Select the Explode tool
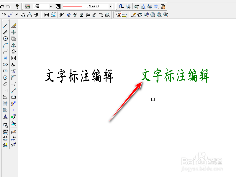The image size is (236, 177). point(14,104)
